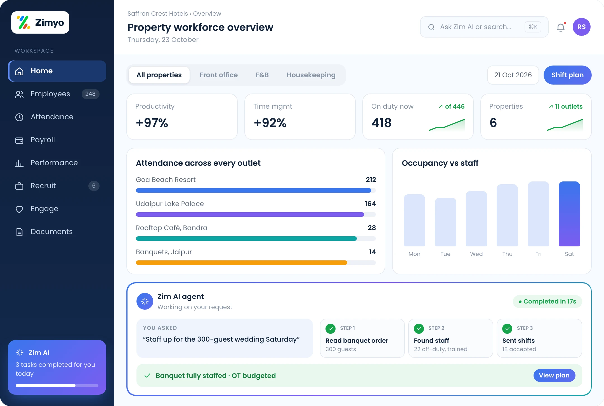This screenshot has width=604, height=406.
Task: Open the Recruit section
Action: 57,186
